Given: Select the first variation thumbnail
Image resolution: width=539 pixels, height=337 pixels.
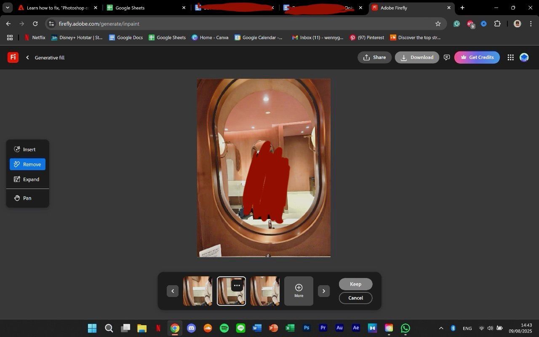Looking at the screenshot, I should pyautogui.click(x=197, y=291).
